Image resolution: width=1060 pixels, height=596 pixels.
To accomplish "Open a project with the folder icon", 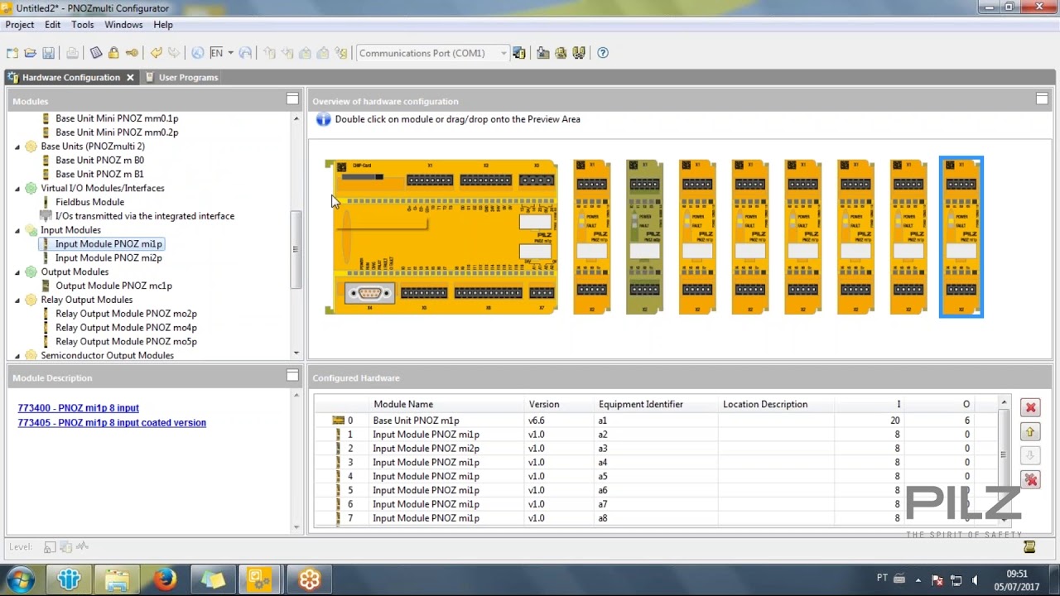I will 30,53.
